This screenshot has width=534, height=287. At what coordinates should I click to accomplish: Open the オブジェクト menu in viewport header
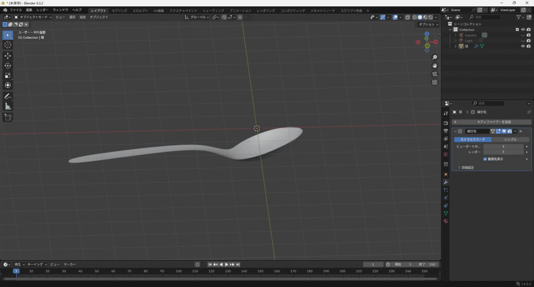pos(99,17)
